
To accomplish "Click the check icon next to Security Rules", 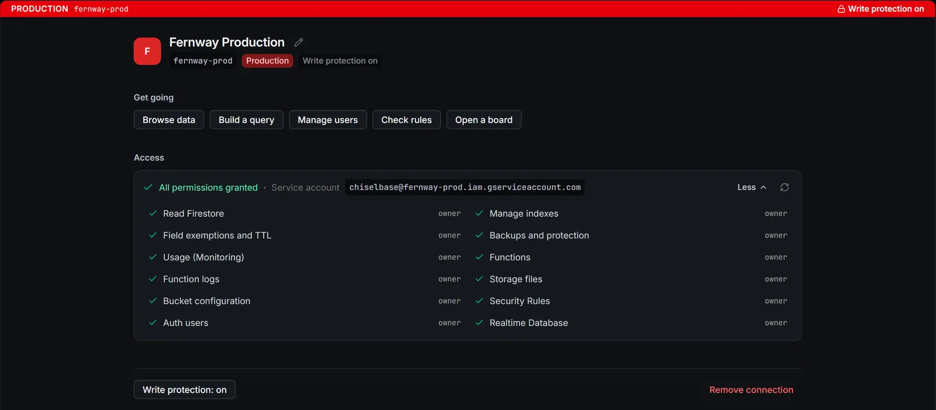I will [x=479, y=301].
